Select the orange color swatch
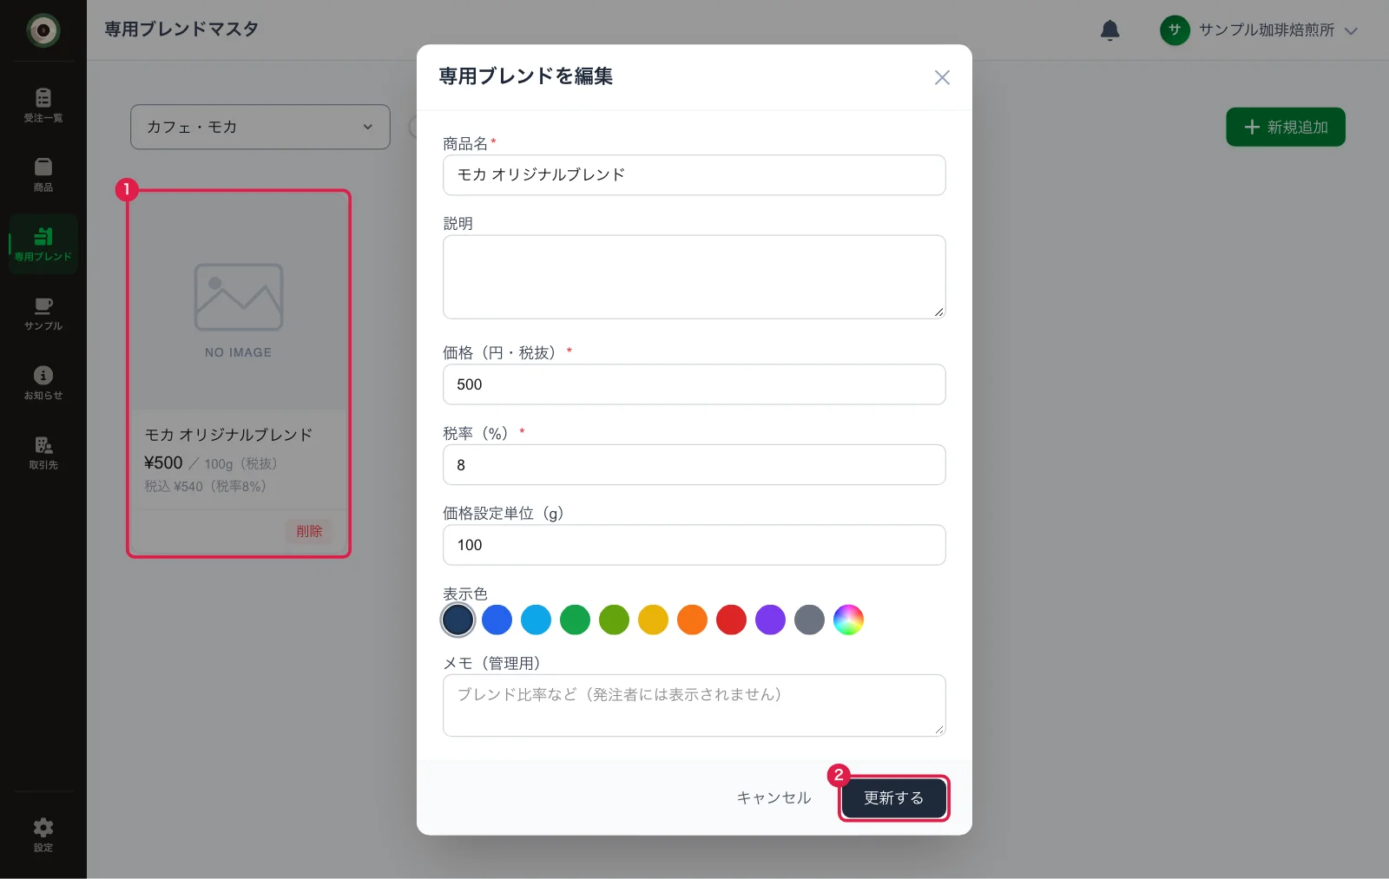 692,620
